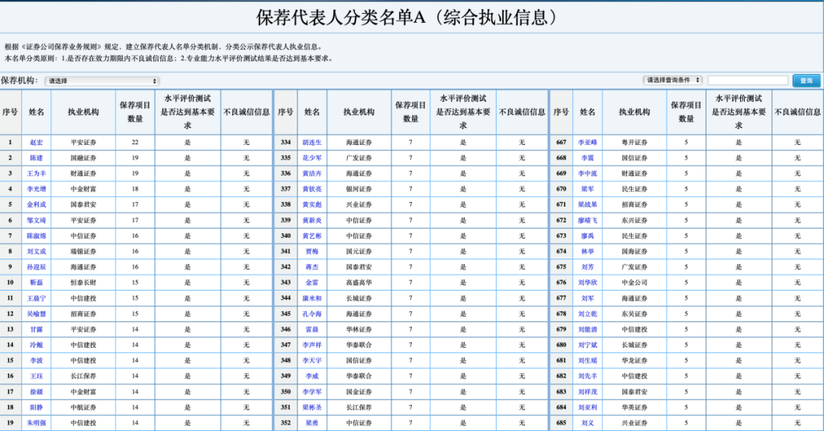The width and height of the screenshot is (824, 431).
Task: Open 康米和's name link
Action: pos(311,298)
